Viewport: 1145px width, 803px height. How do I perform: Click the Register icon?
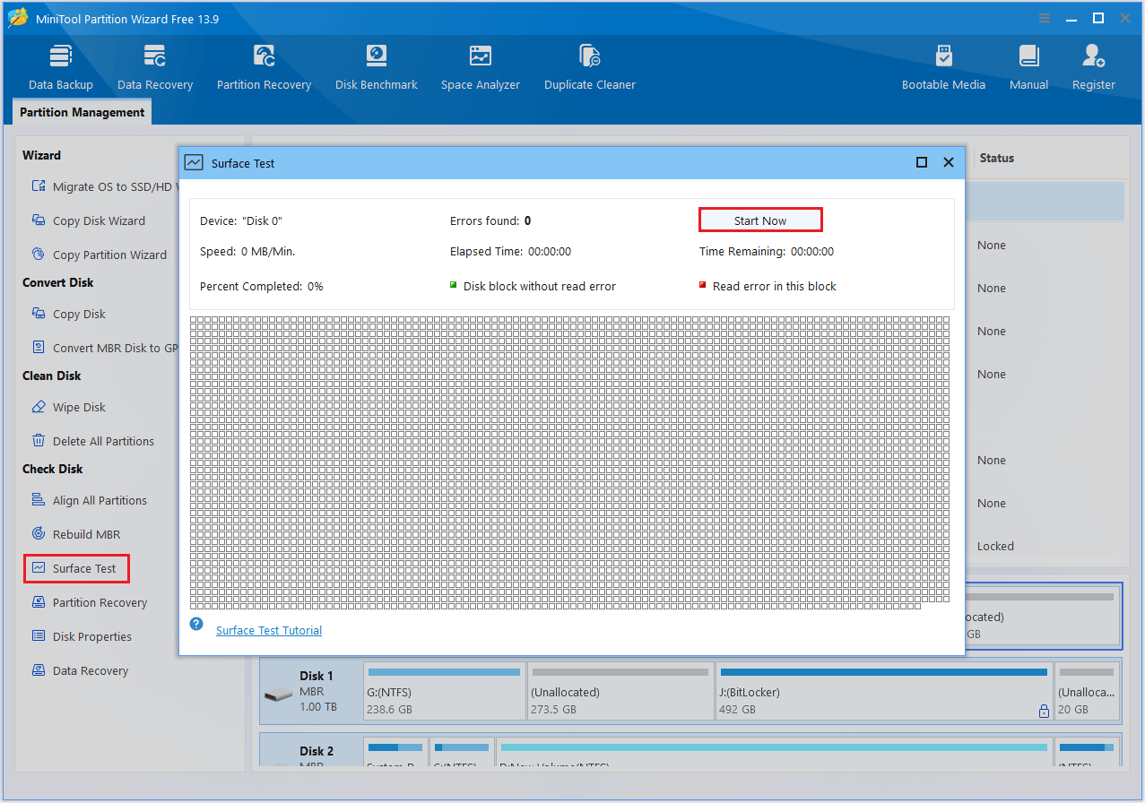click(1094, 57)
